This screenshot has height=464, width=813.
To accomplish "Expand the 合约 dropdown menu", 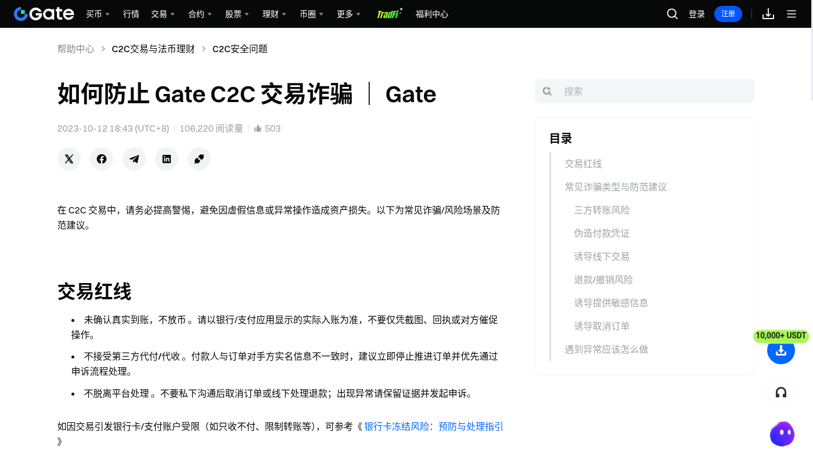I will 200,14.
